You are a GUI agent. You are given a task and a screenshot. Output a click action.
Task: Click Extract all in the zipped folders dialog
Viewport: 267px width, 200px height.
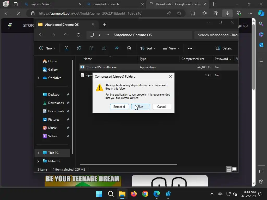click(x=119, y=107)
